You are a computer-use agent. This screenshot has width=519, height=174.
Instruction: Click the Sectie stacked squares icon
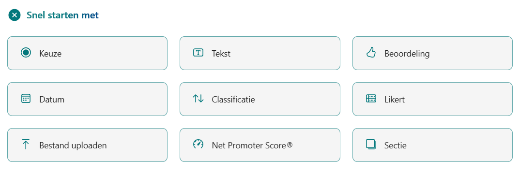(x=371, y=145)
